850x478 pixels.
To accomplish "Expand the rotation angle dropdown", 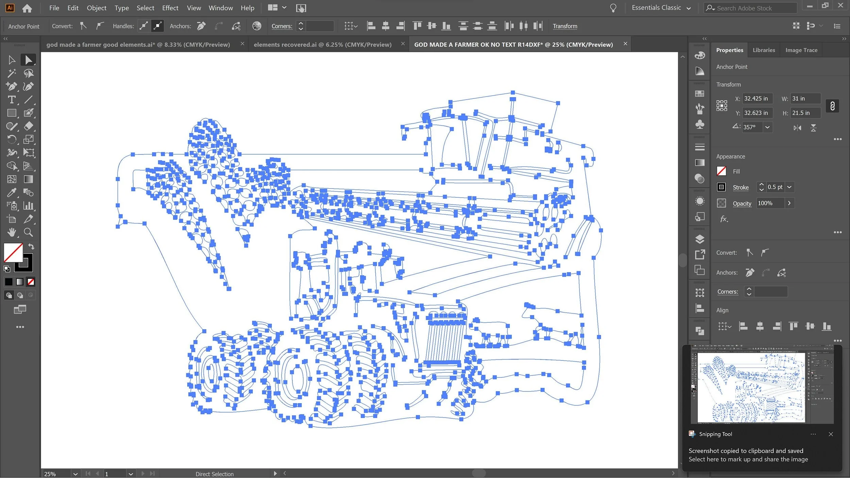I will [767, 127].
